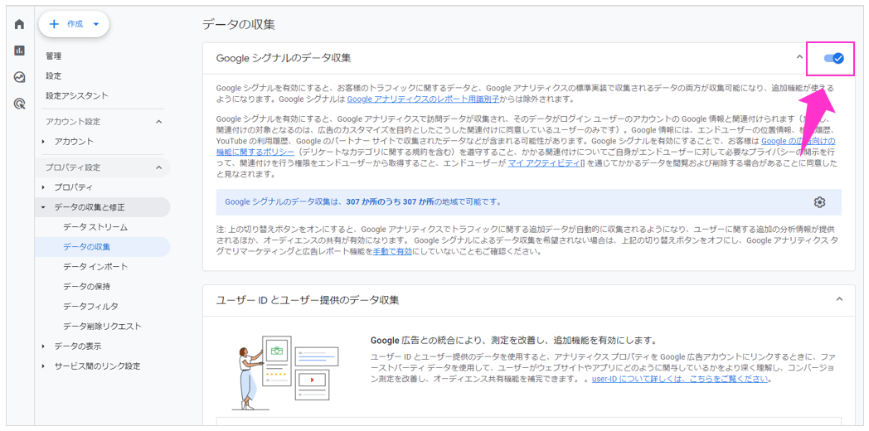This screenshot has height=431, width=869.
Task: Expand the プロパティ tree item
Action: point(43,187)
